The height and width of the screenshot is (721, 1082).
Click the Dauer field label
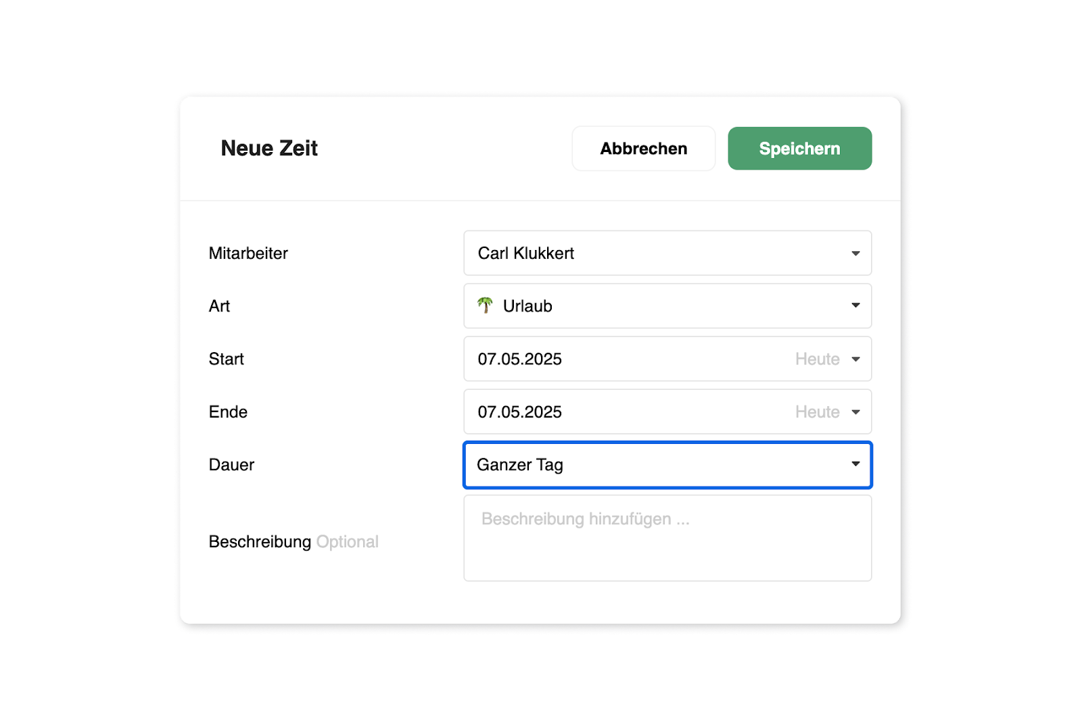pyautogui.click(x=231, y=464)
